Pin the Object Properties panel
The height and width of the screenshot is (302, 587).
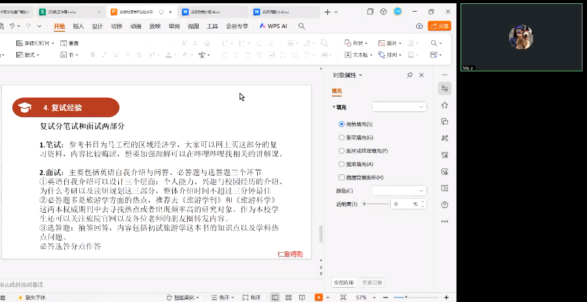pyautogui.click(x=410, y=75)
